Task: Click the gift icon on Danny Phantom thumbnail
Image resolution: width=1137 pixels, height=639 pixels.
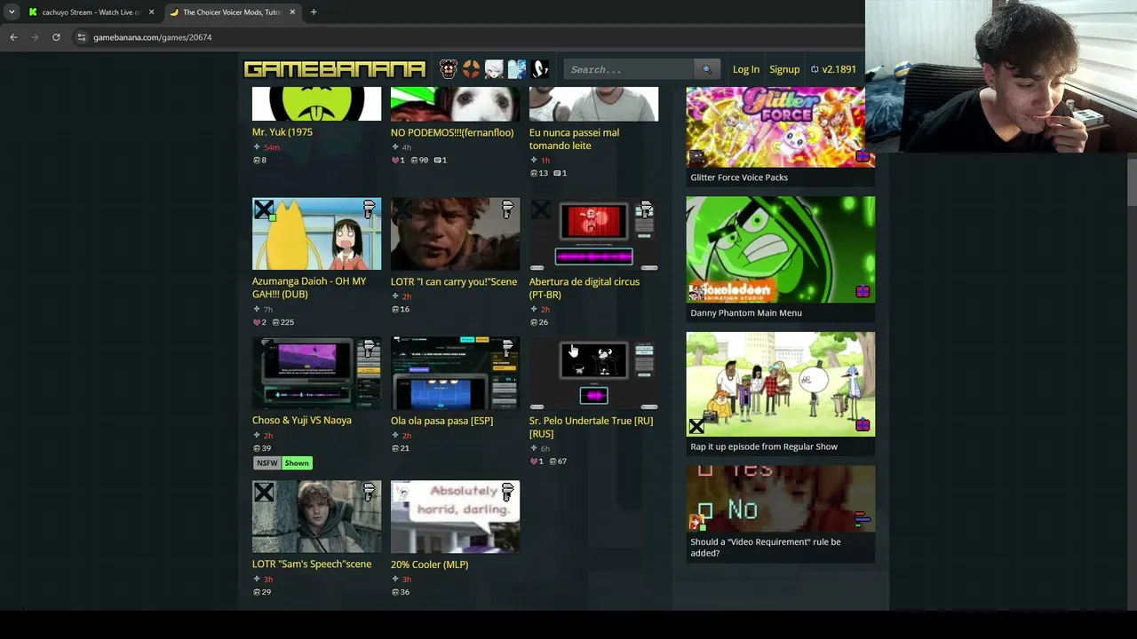Action: (863, 291)
